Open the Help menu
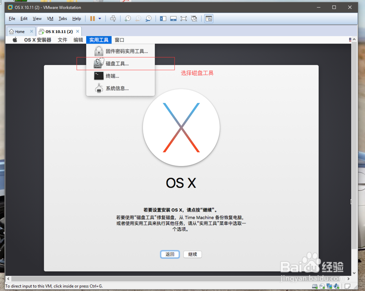Screen dimensions: 365x291 [77, 19]
